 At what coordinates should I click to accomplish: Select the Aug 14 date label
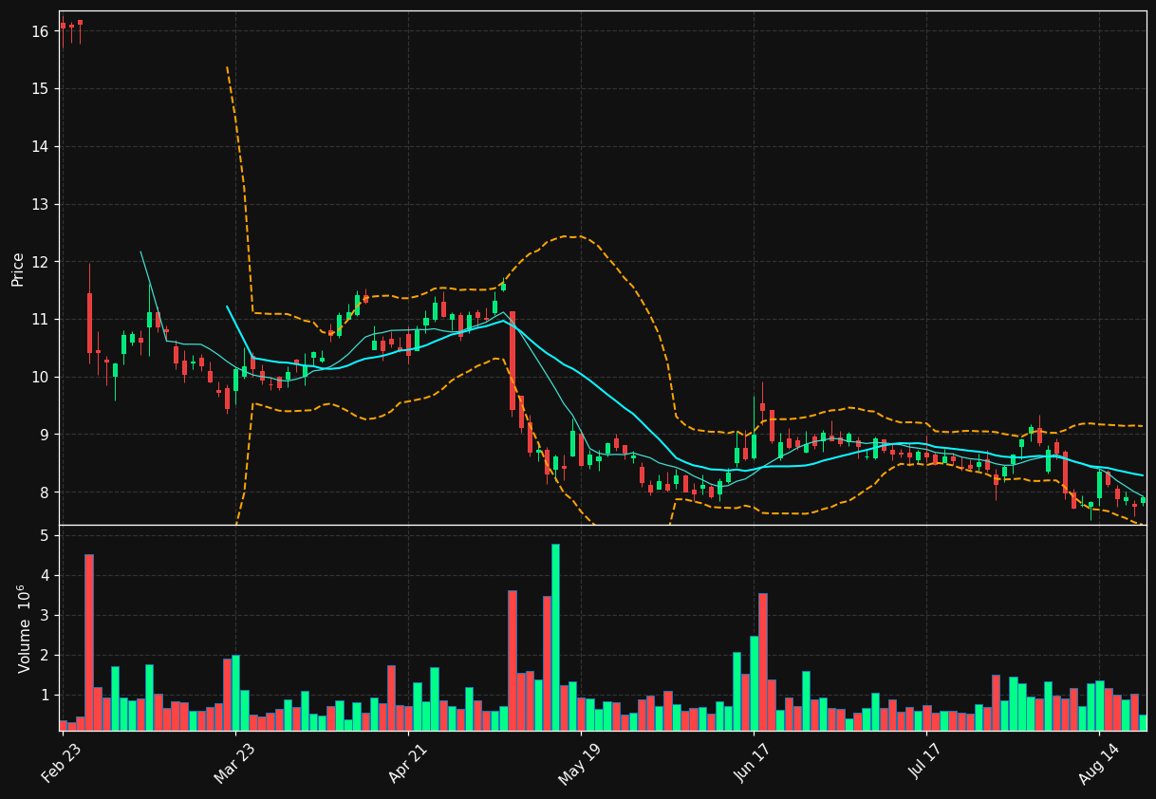coord(1098,764)
